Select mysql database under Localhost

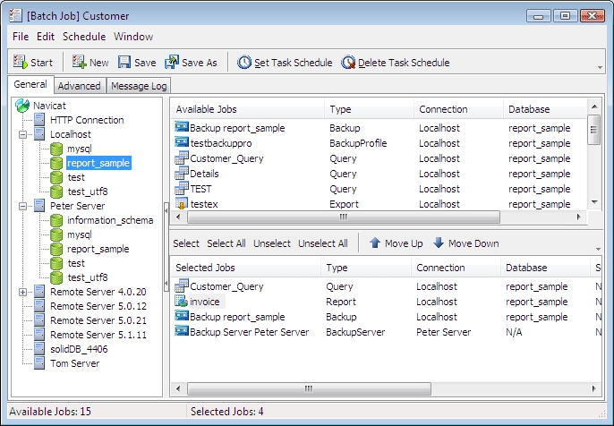[79, 149]
